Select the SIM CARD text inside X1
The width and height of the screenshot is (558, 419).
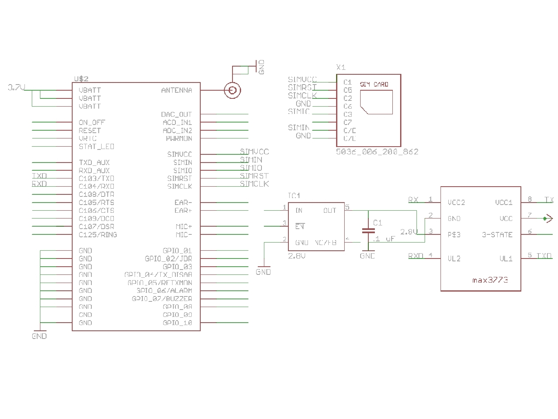coord(374,85)
